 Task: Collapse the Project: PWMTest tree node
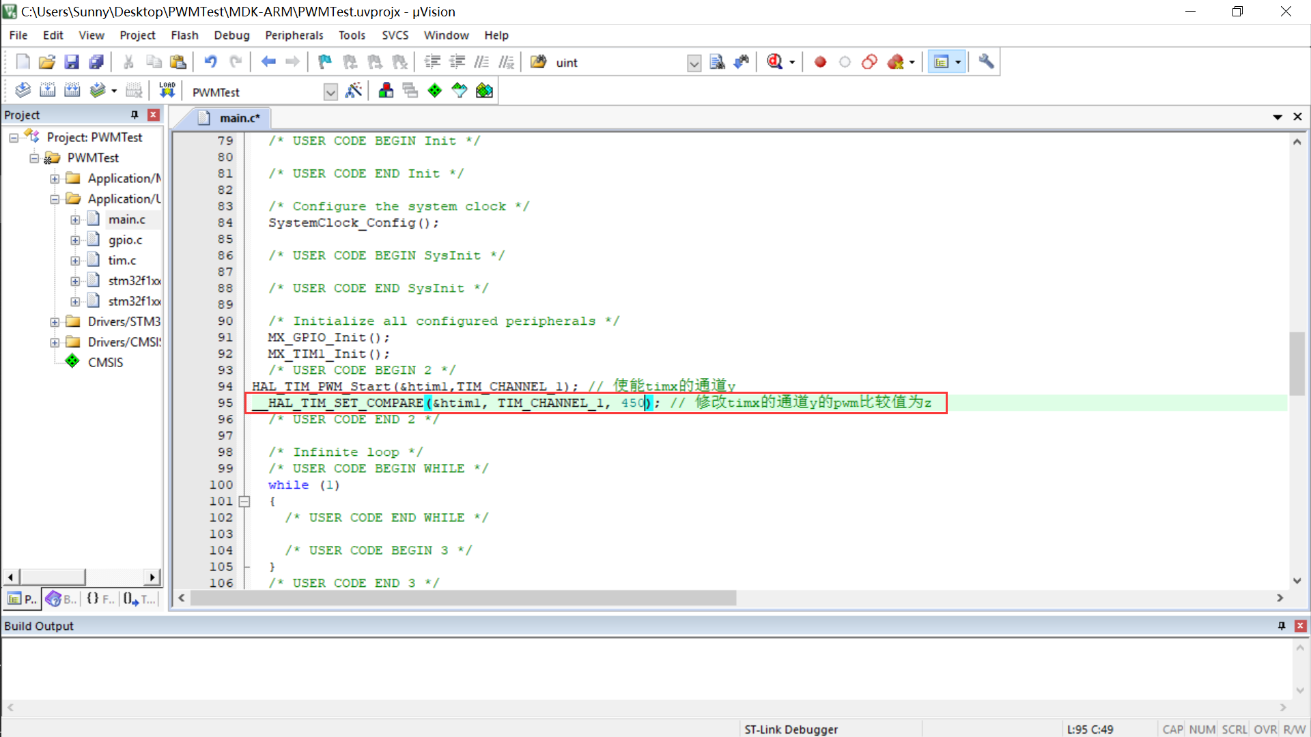[14, 137]
